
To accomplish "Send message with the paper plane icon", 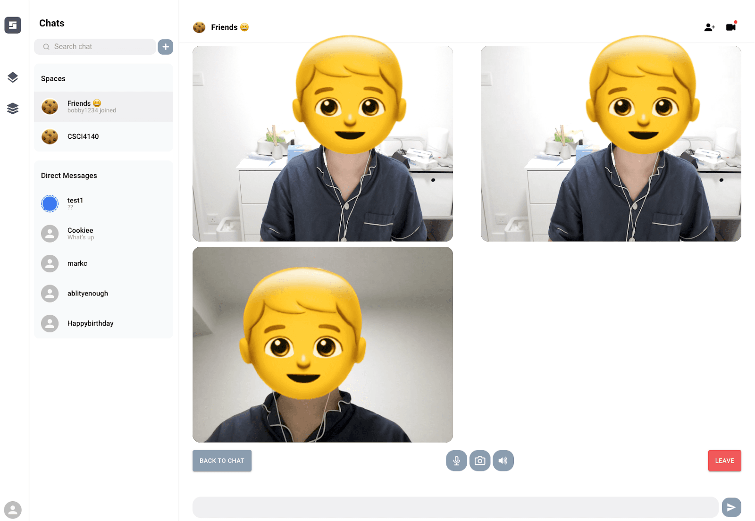I will tap(731, 507).
